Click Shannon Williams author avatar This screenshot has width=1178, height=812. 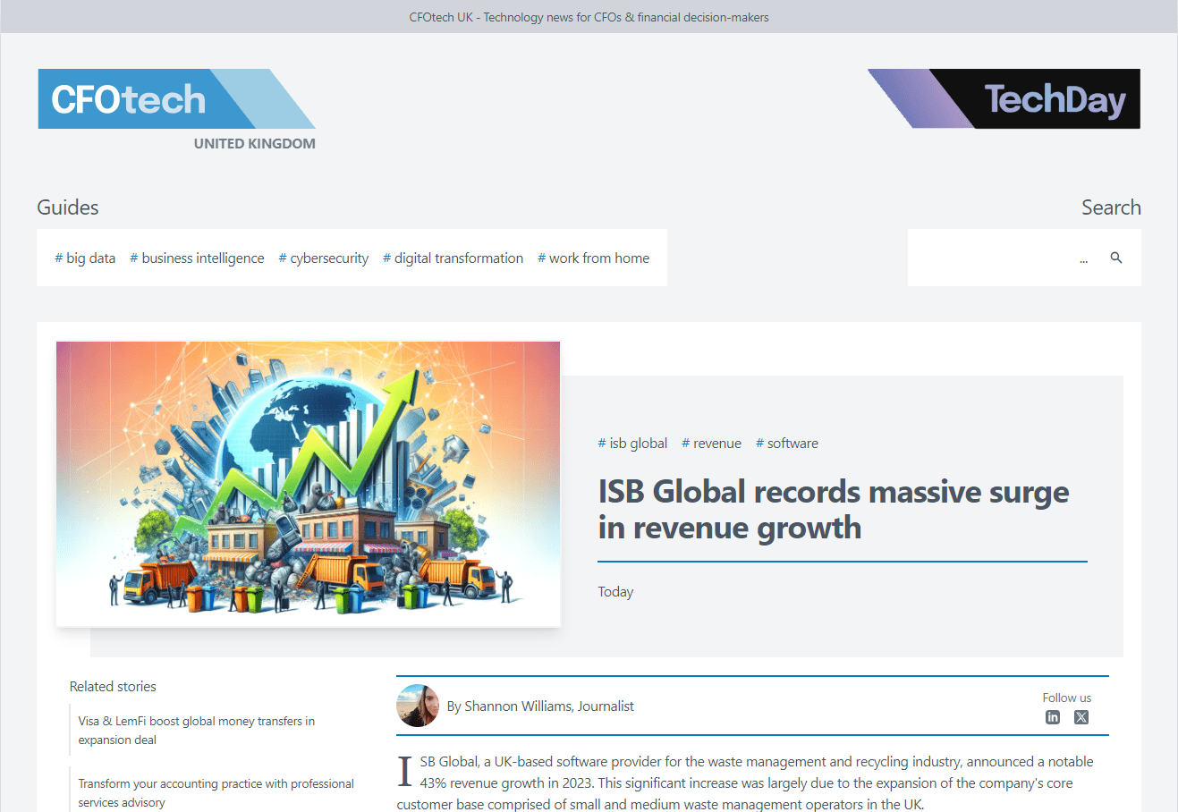[418, 706]
